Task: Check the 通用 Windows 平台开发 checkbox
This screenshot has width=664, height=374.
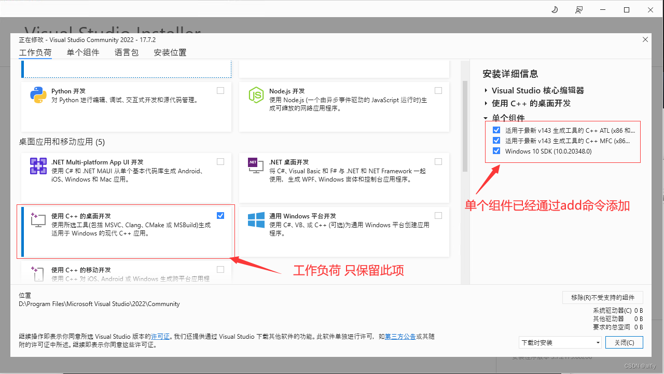Action: pyautogui.click(x=438, y=215)
